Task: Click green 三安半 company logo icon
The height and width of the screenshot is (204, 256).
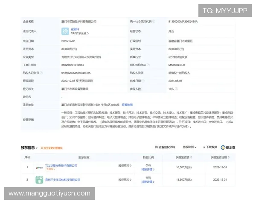Action: click(39, 180)
